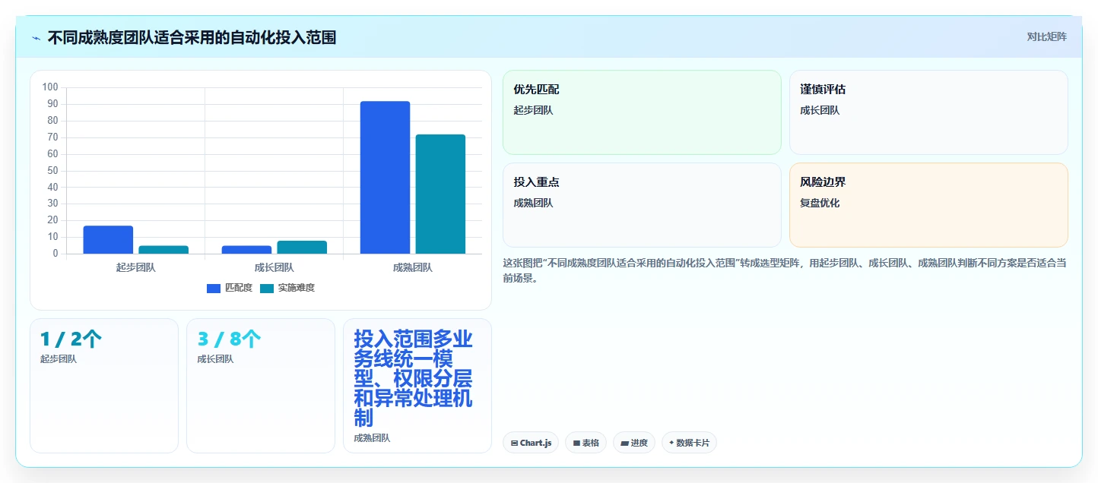Screen dimensions: 1098x483
Task: Click the 实施难度 teal legend swatch
Action: [x=268, y=289]
